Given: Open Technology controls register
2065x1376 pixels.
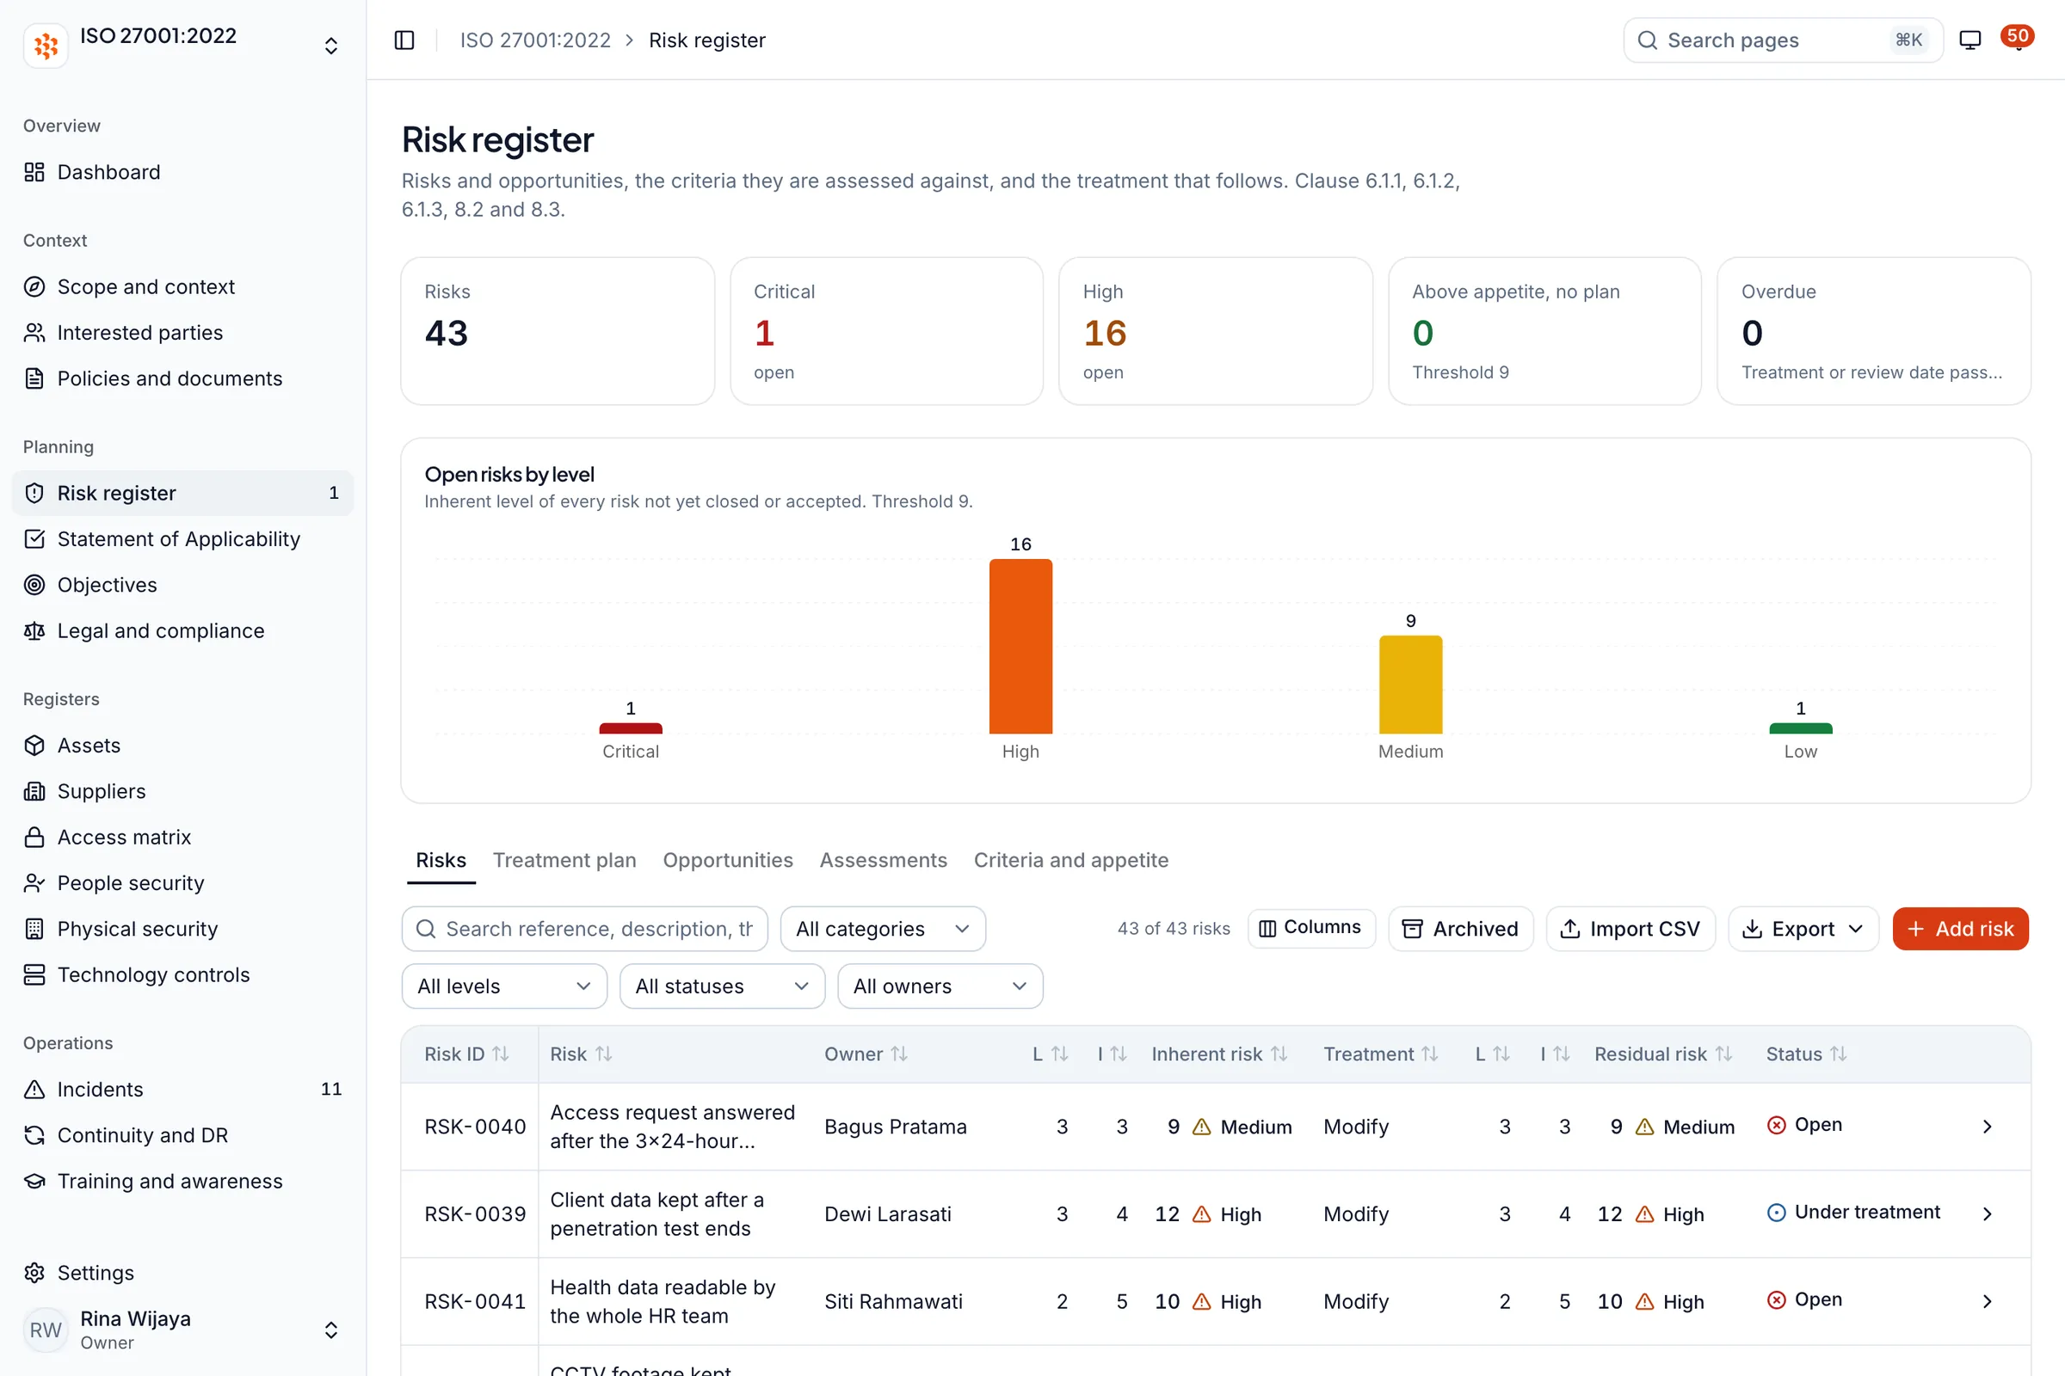Looking at the screenshot, I should click(182, 975).
